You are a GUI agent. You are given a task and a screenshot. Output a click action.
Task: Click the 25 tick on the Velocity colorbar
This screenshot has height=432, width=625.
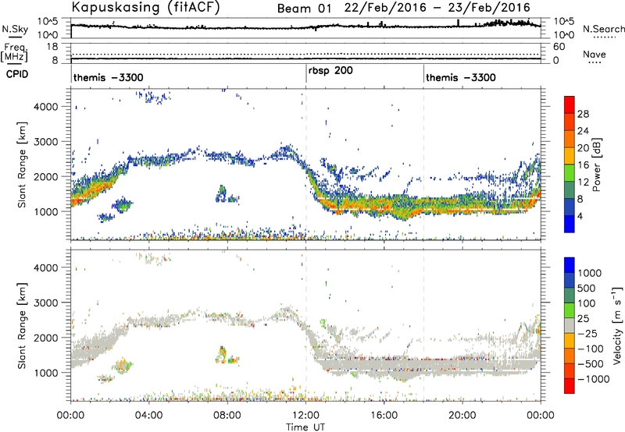(584, 319)
